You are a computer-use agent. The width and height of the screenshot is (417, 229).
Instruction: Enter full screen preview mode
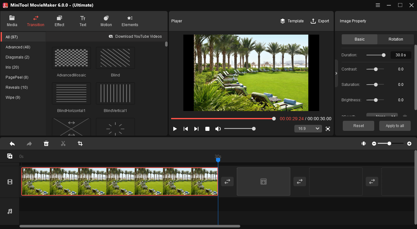click(x=328, y=129)
